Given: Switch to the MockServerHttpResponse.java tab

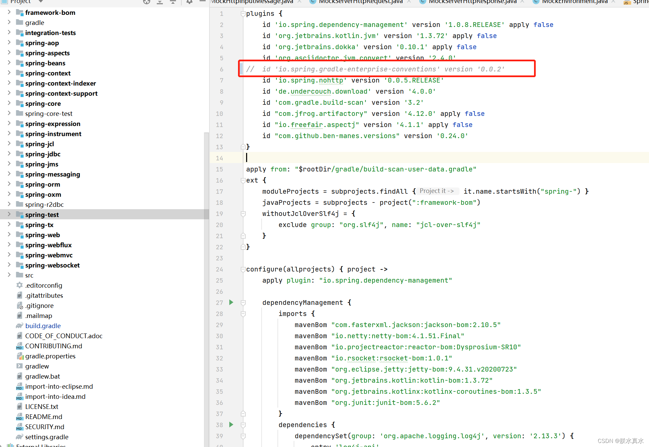Looking at the screenshot, I should pos(472,2).
